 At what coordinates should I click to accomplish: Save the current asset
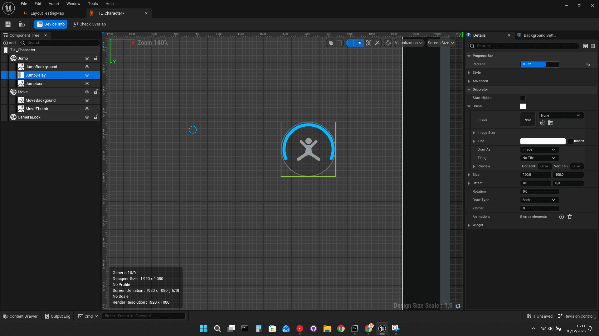(8, 24)
